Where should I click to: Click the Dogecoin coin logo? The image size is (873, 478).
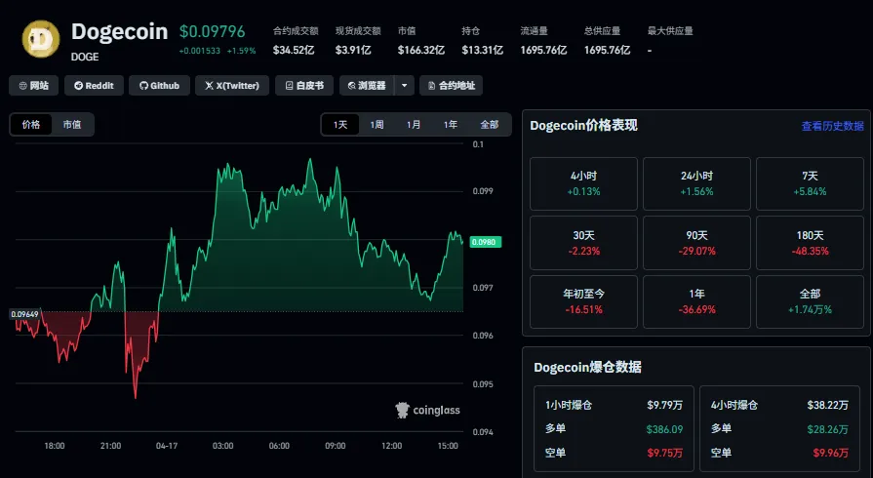[x=41, y=39]
